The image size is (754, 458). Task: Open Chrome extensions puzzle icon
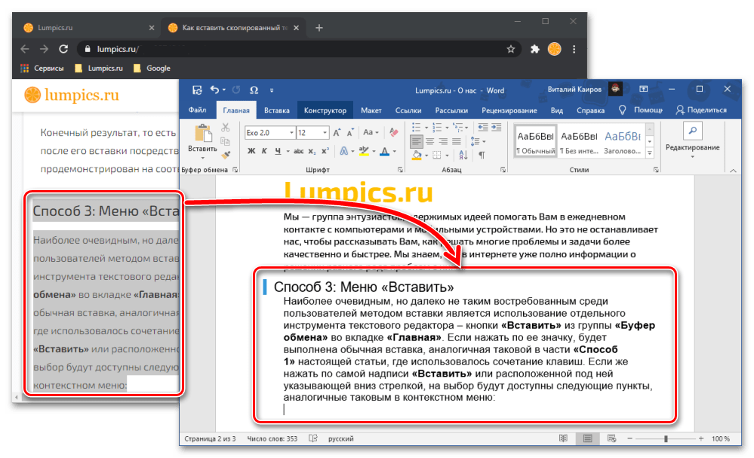tap(535, 49)
